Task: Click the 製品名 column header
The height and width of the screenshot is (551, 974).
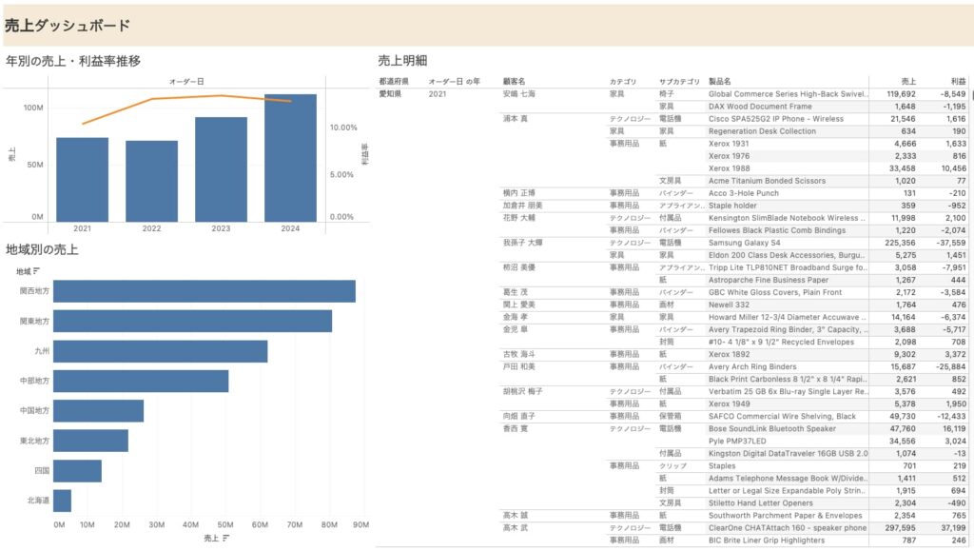Action: point(721,82)
